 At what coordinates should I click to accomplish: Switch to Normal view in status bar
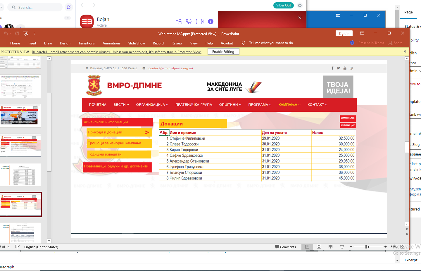tap(307, 247)
